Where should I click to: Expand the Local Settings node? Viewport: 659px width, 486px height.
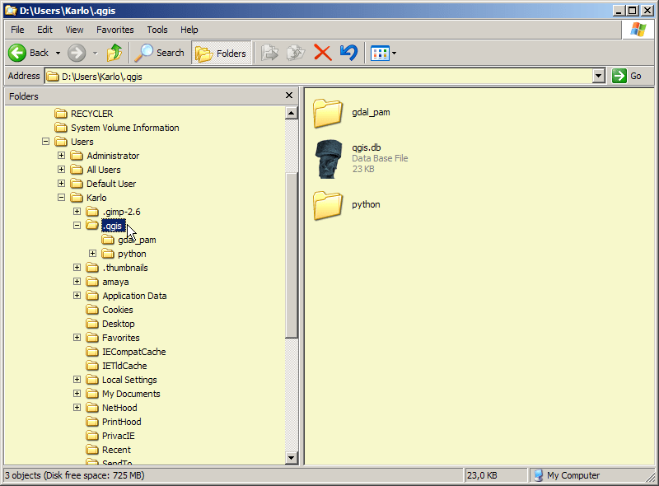pyautogui.click(x=77, y=379)
